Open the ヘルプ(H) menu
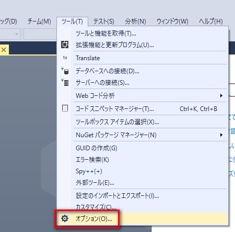 (x=211, y=21)
